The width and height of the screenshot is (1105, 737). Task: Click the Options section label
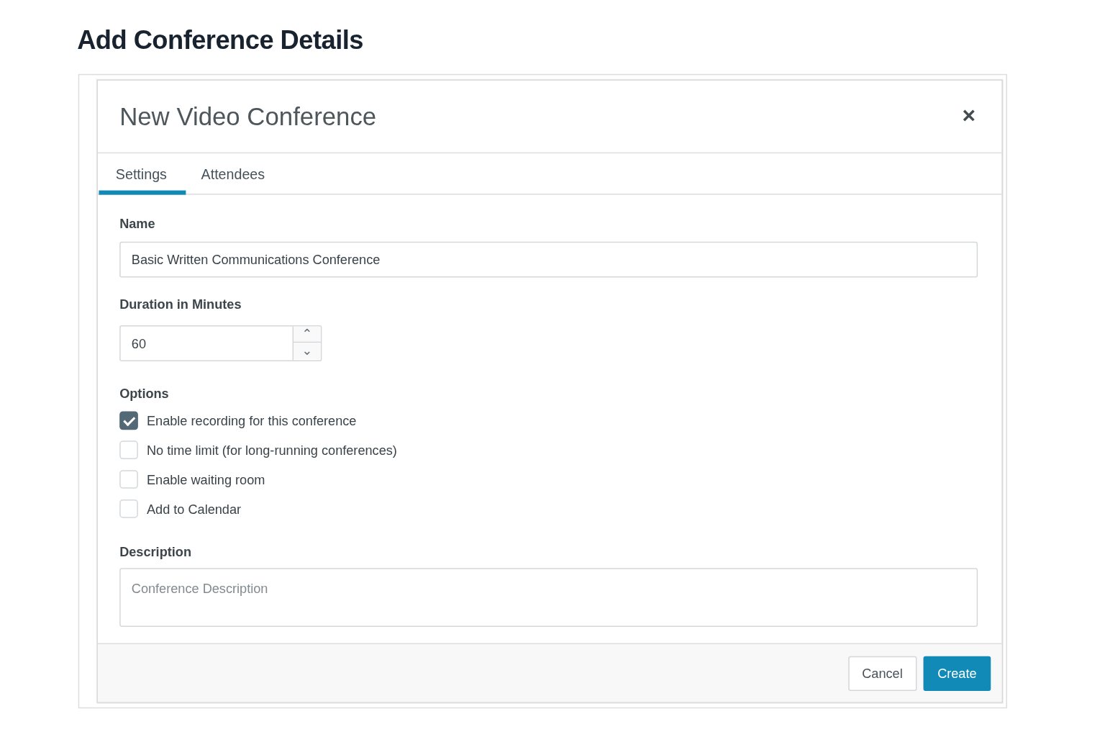pos(144,394)
